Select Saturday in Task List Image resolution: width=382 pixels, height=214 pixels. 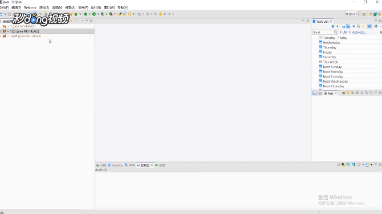330,57
